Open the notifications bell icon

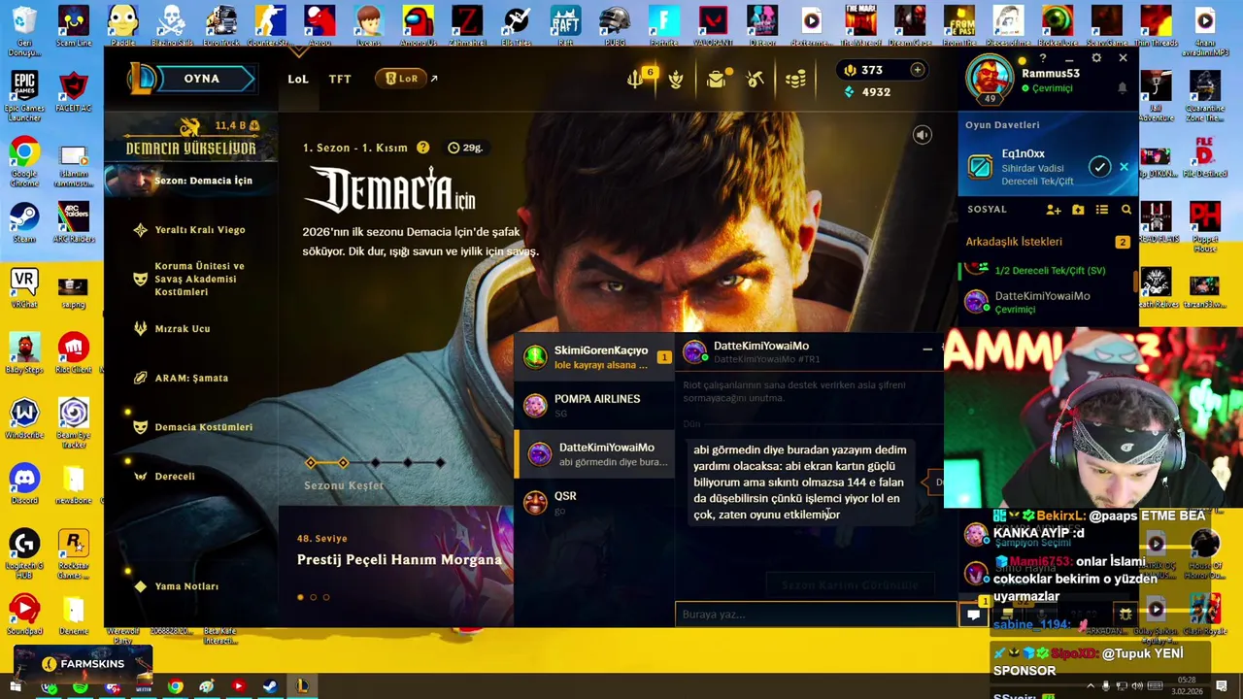[1122, 88]
